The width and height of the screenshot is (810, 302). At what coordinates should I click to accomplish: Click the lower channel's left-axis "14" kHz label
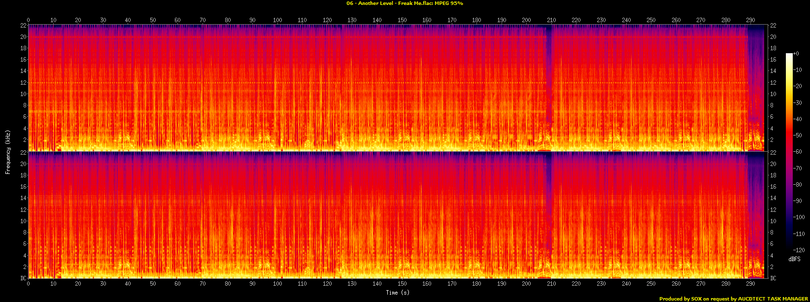pos(22,199)
